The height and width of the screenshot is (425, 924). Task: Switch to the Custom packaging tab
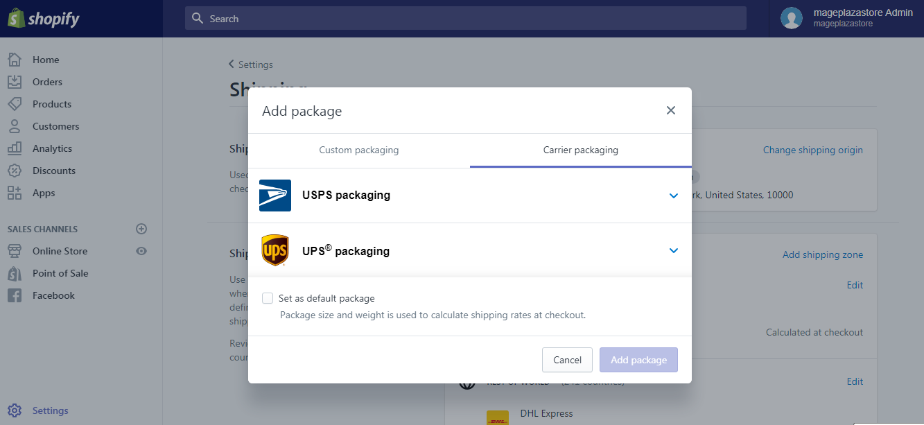point(359,150)
